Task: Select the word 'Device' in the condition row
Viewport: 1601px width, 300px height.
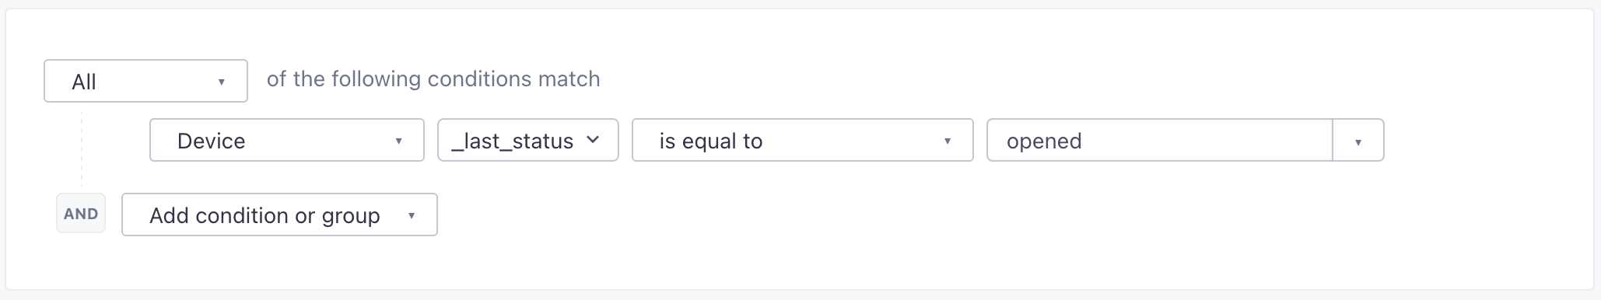Action: 212,141
